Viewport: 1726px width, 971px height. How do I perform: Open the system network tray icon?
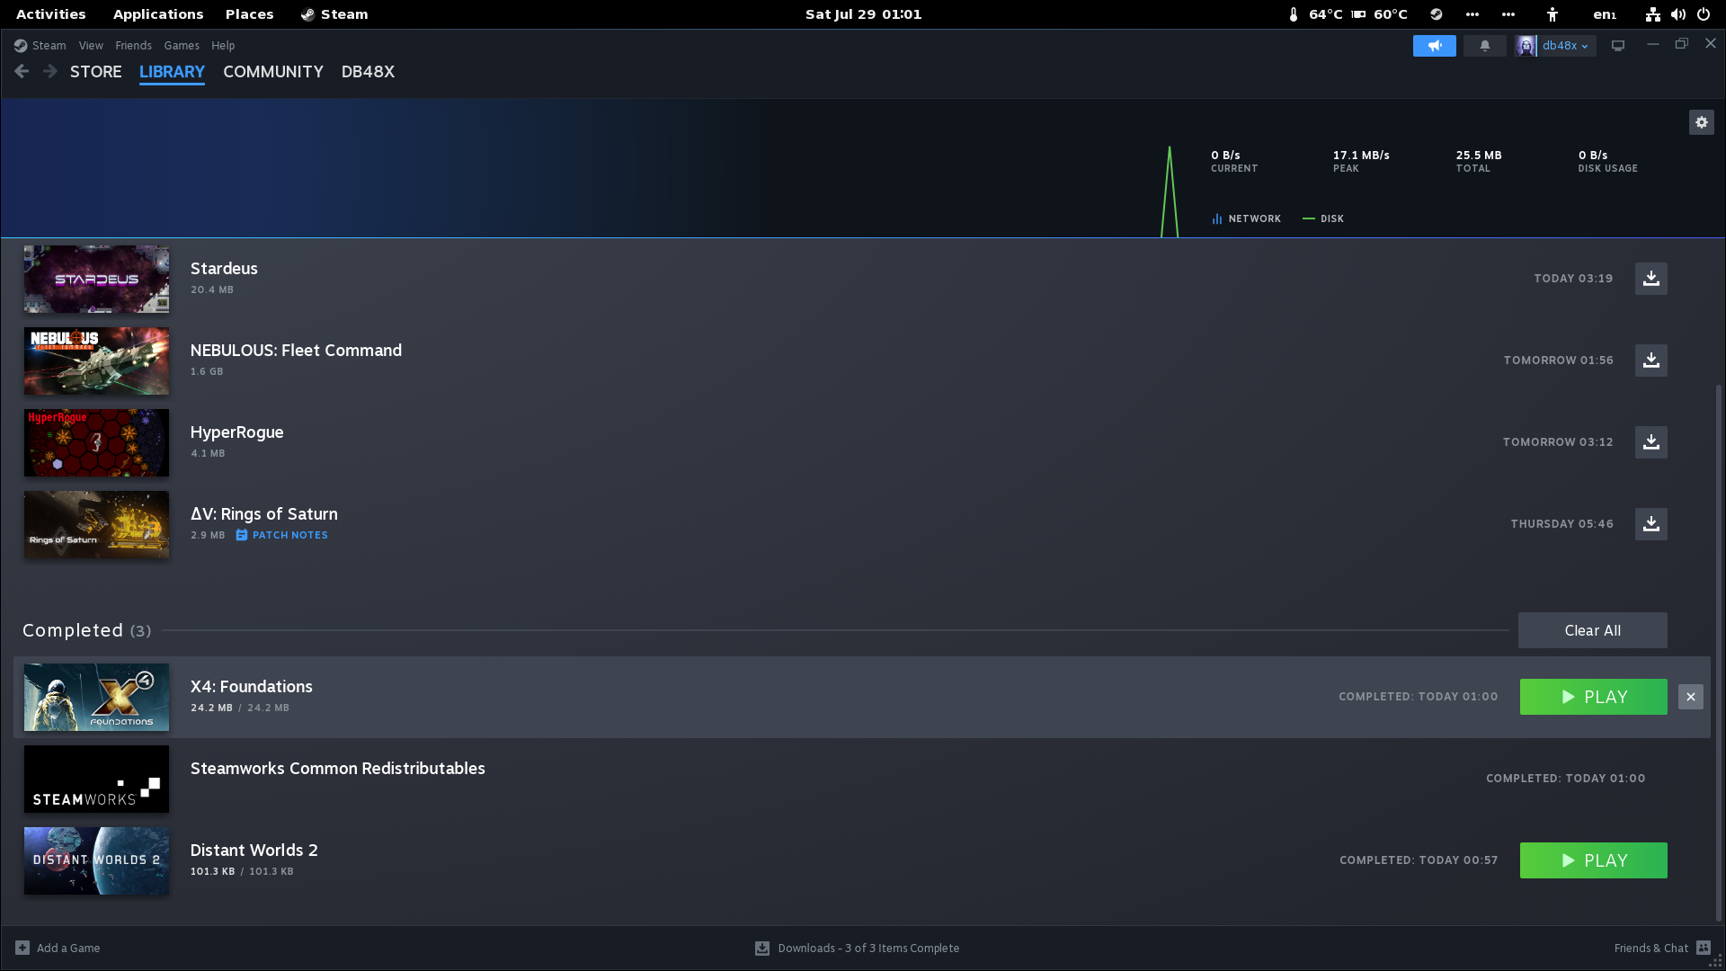coord(1653,14)
